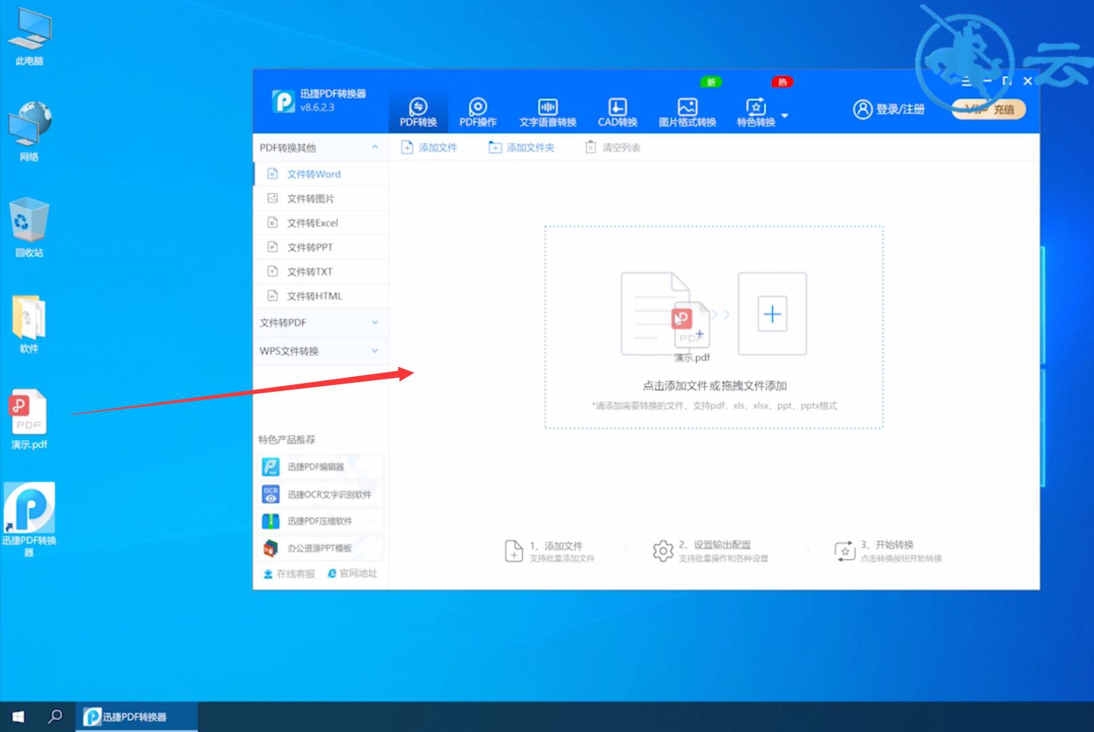Open the 图片格式转换 tab
The width and height of the screenshot is (1094, 732).
pyautogui.click(x=687, y=113)
